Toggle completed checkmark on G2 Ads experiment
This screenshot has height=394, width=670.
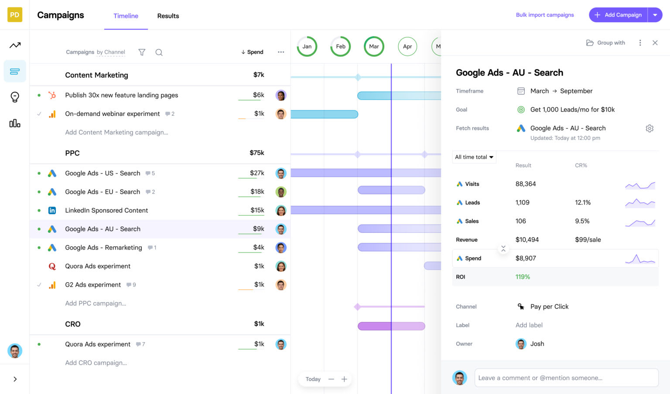(x=39, y=285)
